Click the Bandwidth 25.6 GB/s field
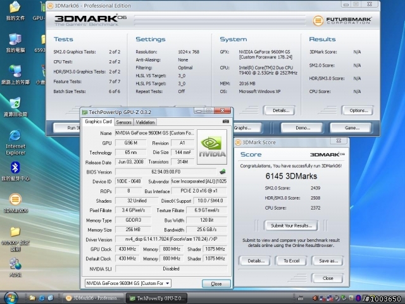405x304 pixels. point(207,229)
